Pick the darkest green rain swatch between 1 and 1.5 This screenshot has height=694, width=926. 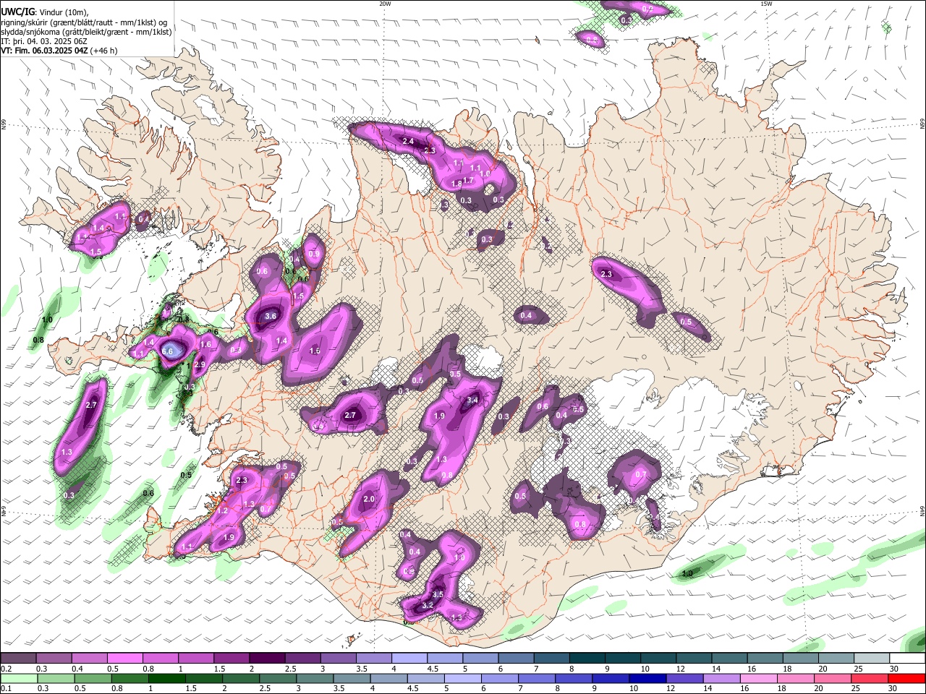point(166,679)
